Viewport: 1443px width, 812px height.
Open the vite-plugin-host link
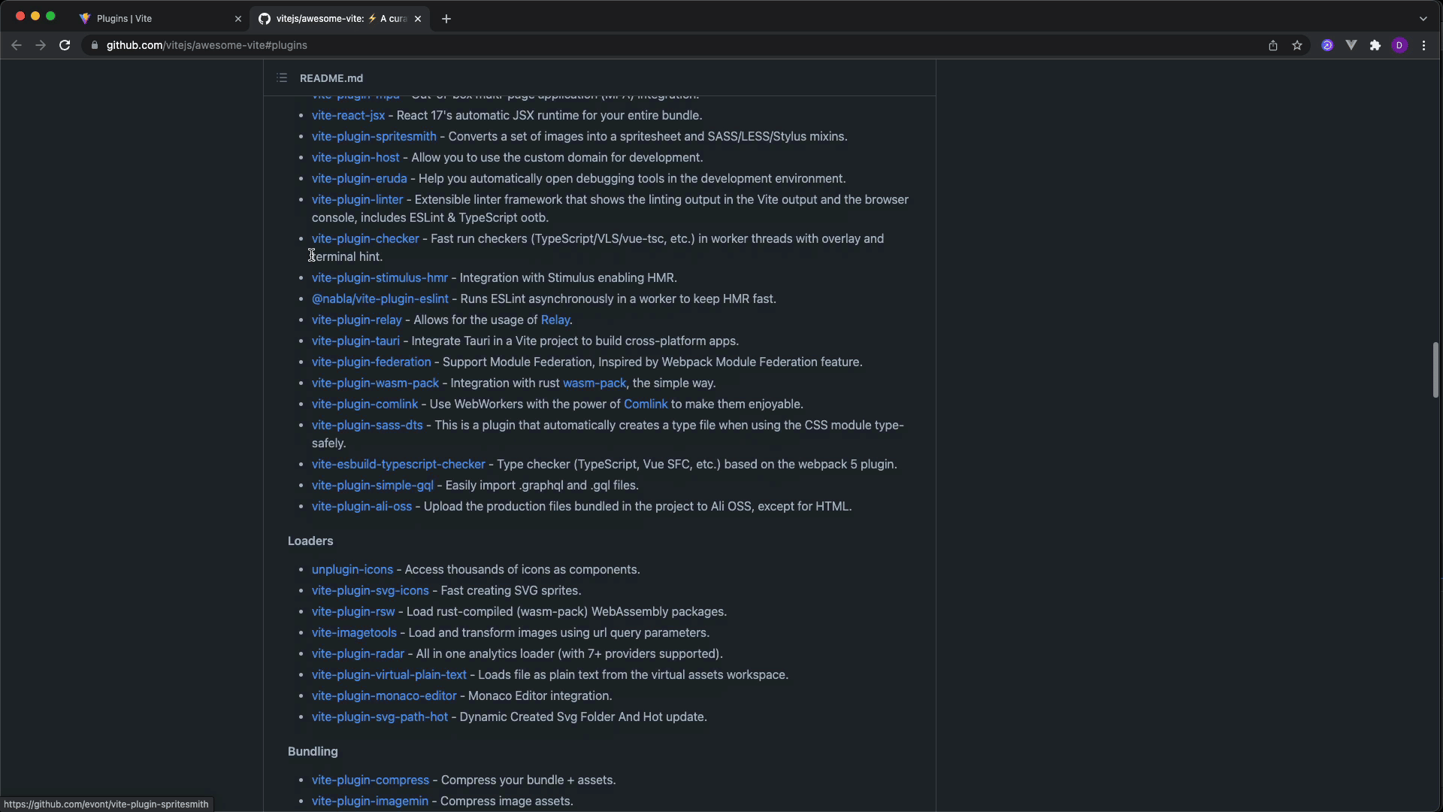(355, 157)
